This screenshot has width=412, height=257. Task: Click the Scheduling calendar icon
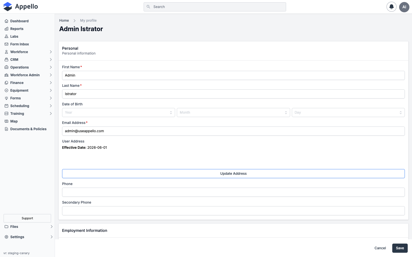(6, 106)
